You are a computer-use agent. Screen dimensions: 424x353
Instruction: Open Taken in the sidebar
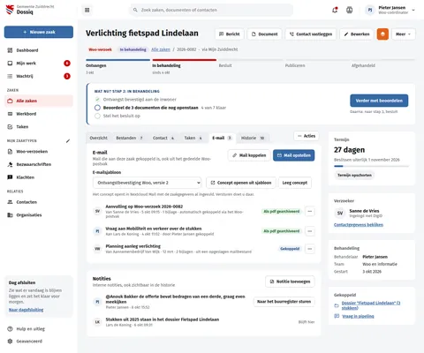(x=39, y=127)
